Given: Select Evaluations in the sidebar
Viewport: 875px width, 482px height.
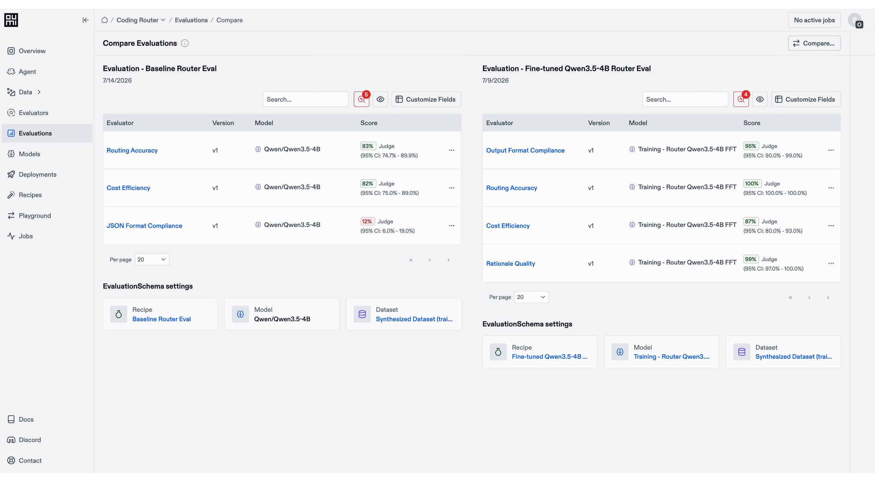Looking at the screenshot, I should point(47,133).
